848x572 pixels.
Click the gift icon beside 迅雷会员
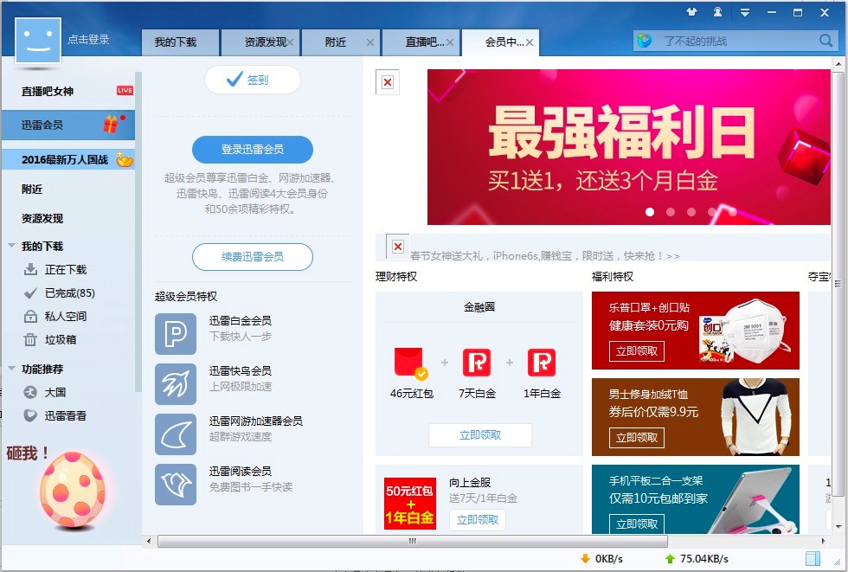112,125
